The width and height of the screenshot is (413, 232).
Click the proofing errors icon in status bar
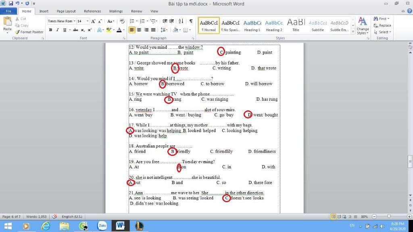tap(54, 216)
